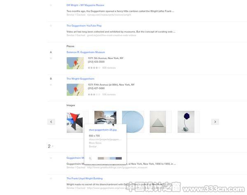Image resolution: width=247 pixels, height=195 pixels.
Task: Star the Guggenheim YouTube Play result
Action: (51, 26)
